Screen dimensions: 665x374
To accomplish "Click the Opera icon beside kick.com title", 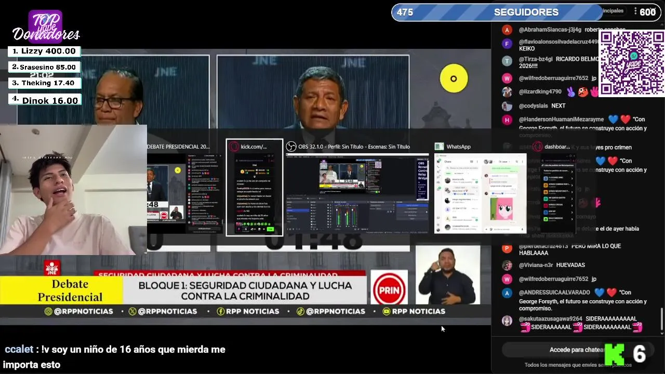I will (234, 146).
